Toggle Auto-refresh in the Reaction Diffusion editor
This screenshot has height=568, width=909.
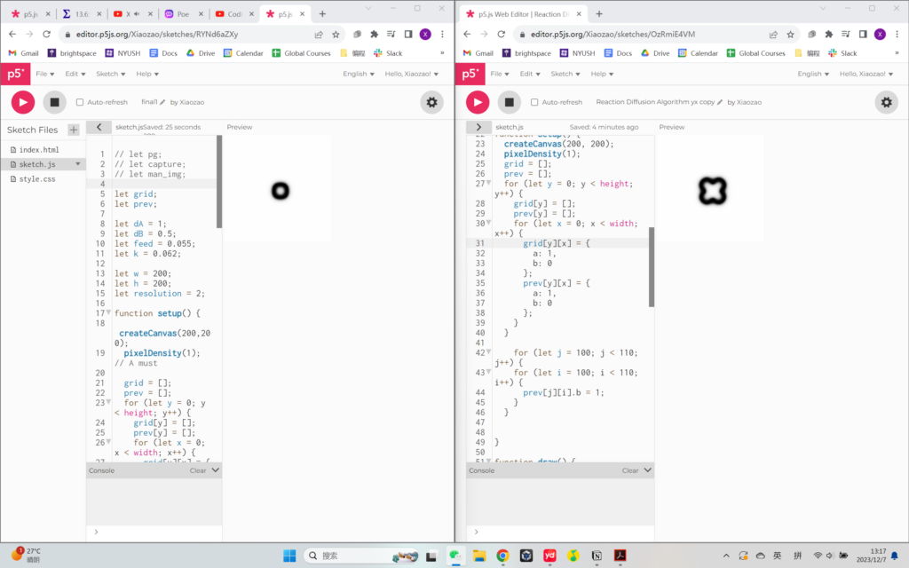(x=534, y=102)
